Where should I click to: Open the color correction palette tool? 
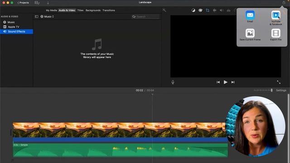(200, 10)
